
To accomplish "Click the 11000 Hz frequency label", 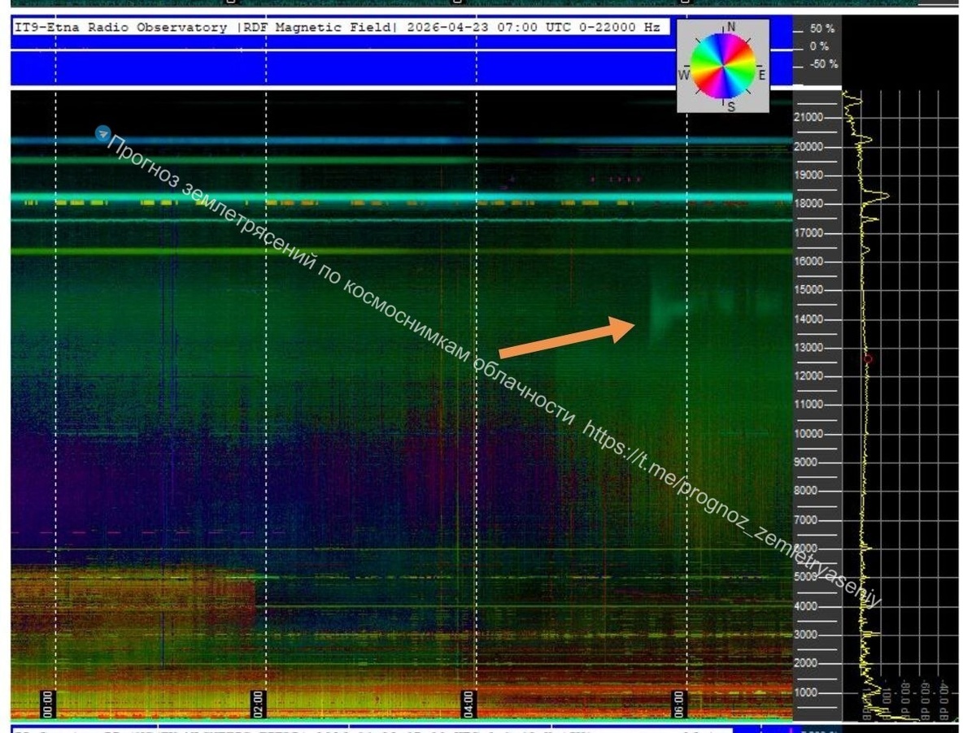I will point(810,405).
